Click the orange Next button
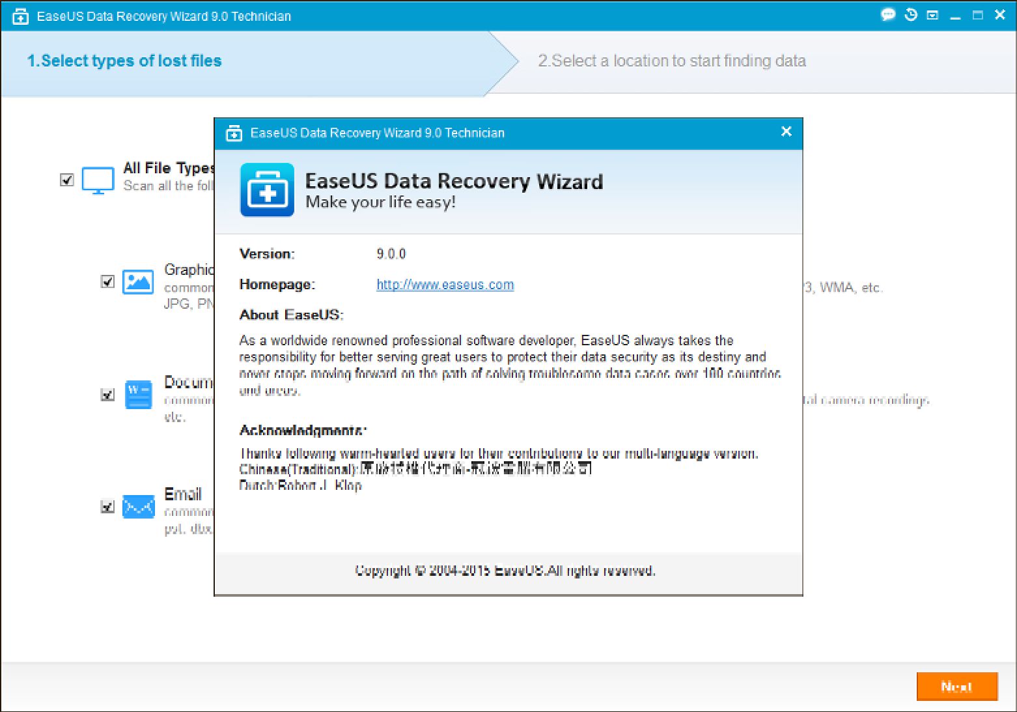 tap(957, 686)
